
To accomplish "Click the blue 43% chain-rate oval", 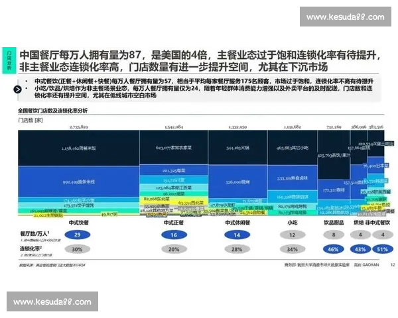I will coord(360,249).
